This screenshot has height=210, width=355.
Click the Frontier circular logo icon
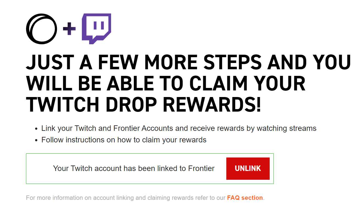(41, 29)
